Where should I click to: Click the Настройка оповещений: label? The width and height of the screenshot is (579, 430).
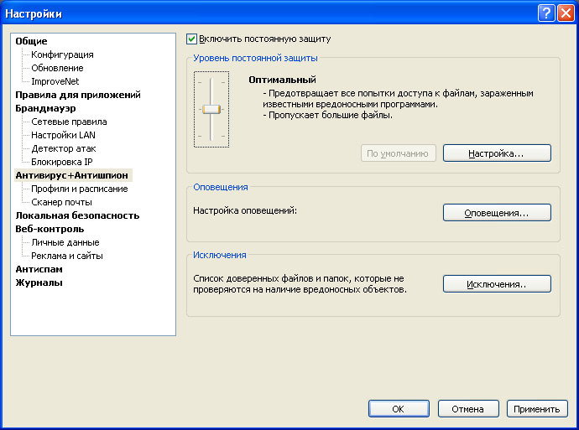pos(245,210)
